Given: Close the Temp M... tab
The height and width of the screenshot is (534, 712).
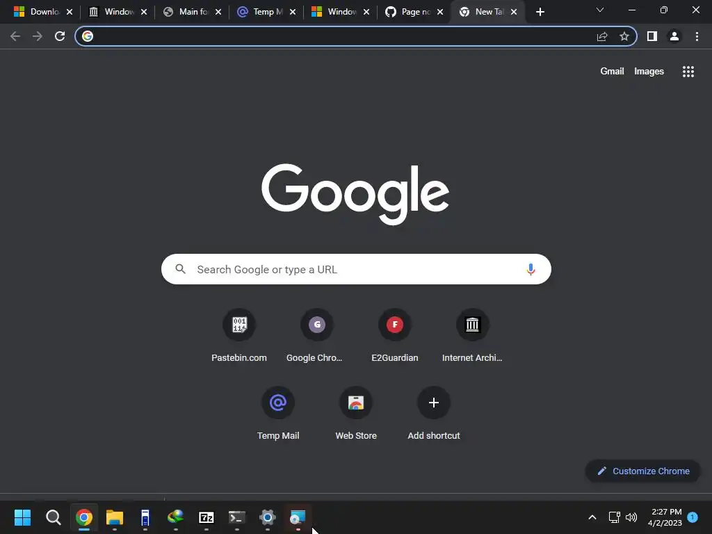Looking at the screenshot, I should (293, 12).
